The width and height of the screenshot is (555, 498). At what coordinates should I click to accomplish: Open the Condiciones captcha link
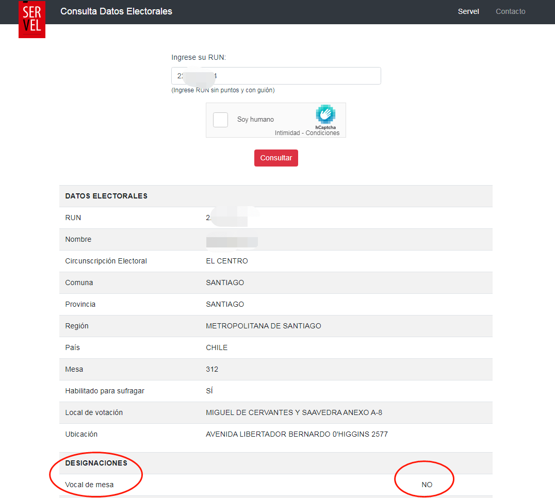(322, 133)
